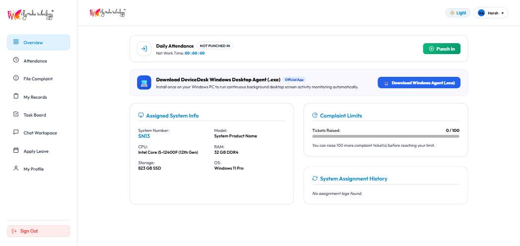Click the HA avatar circle

pos(481,13)
